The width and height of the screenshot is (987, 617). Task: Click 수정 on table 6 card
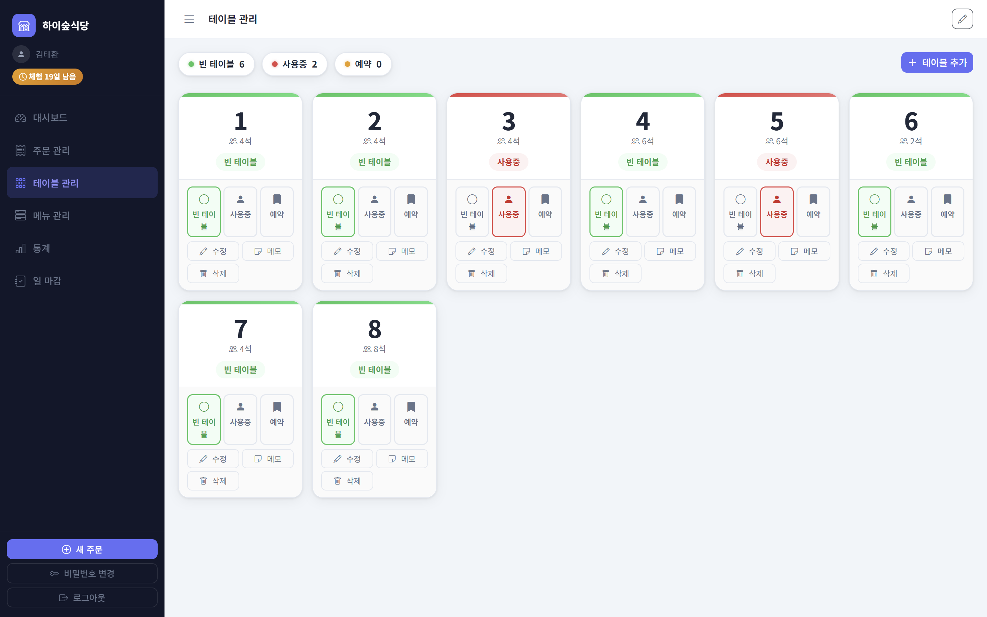coord(884,251)
